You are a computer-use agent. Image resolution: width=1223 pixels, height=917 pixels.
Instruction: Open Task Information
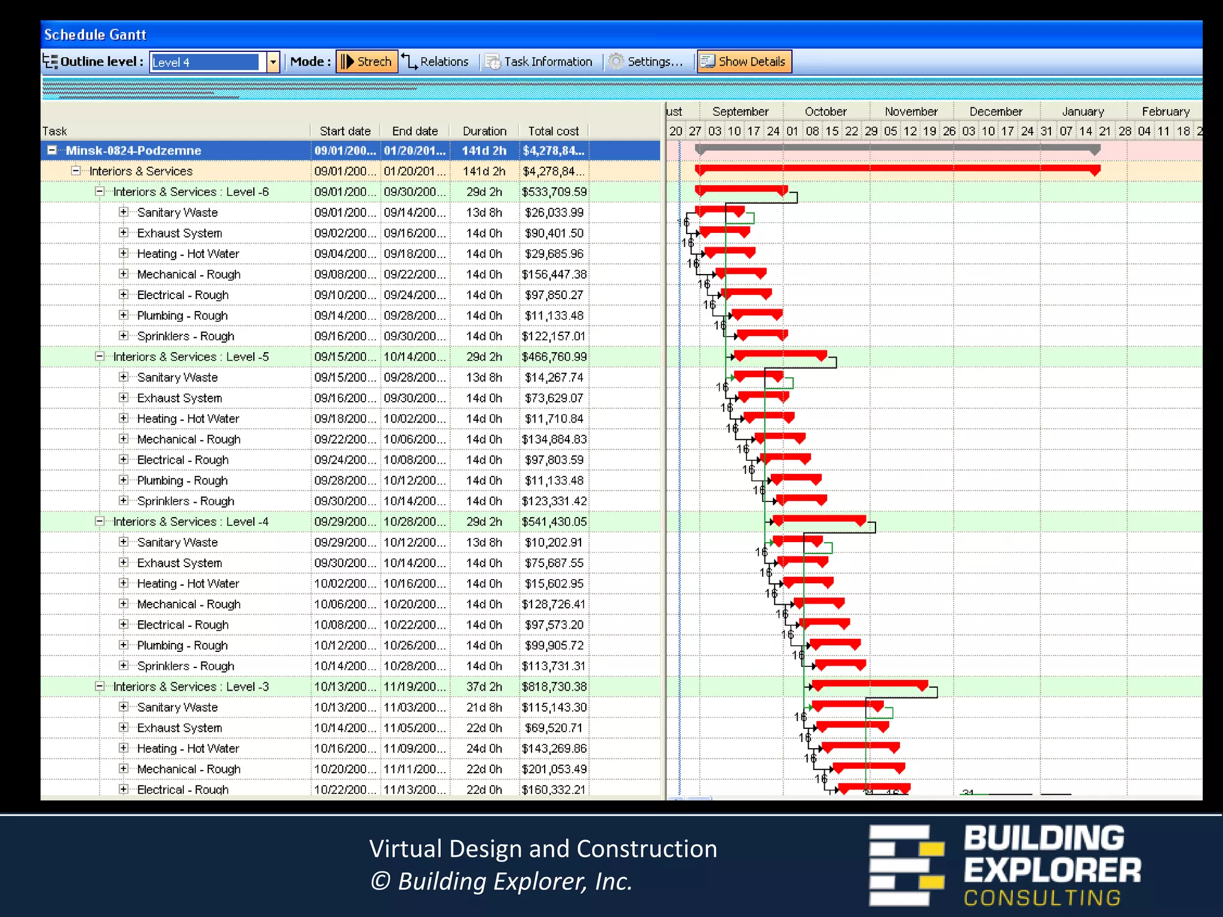point(539,61)
